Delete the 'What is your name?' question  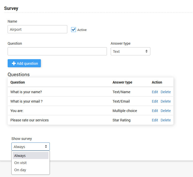coord(166,92)
